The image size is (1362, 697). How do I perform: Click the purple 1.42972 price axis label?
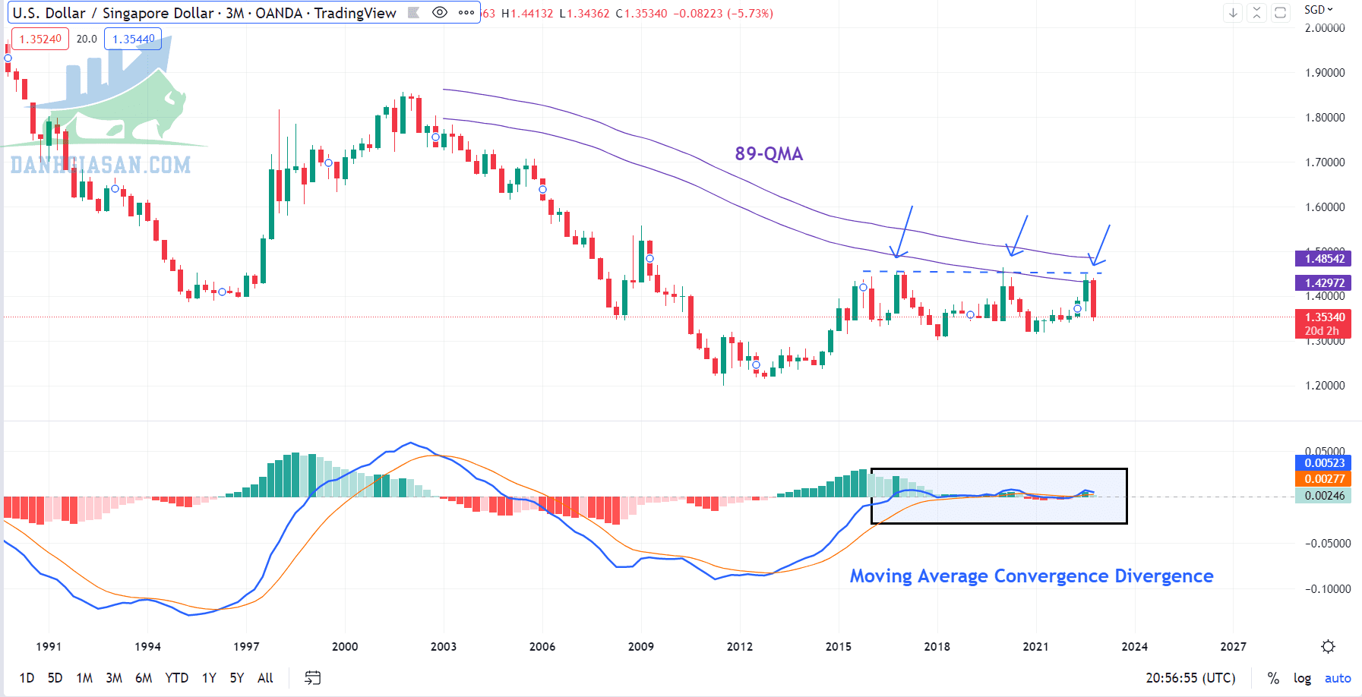click(1324, 283)
